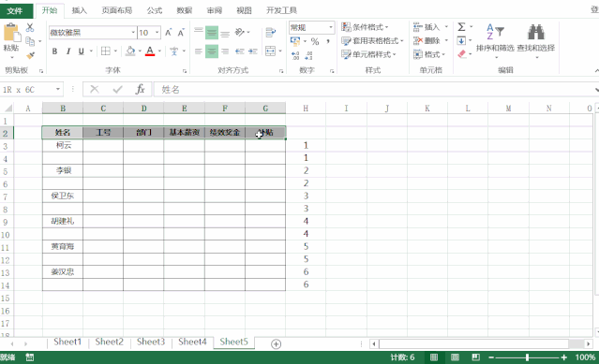Add a new sheet with plus button
The height and width of the screenshot is (364, 599).
coord(276,343)
